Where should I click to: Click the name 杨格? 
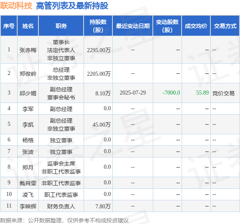click(28, 140)
